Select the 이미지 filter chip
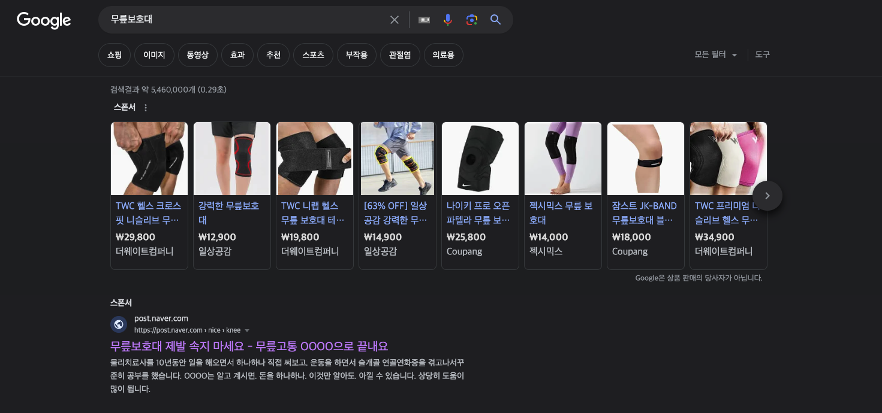 [x=154, y=55]
